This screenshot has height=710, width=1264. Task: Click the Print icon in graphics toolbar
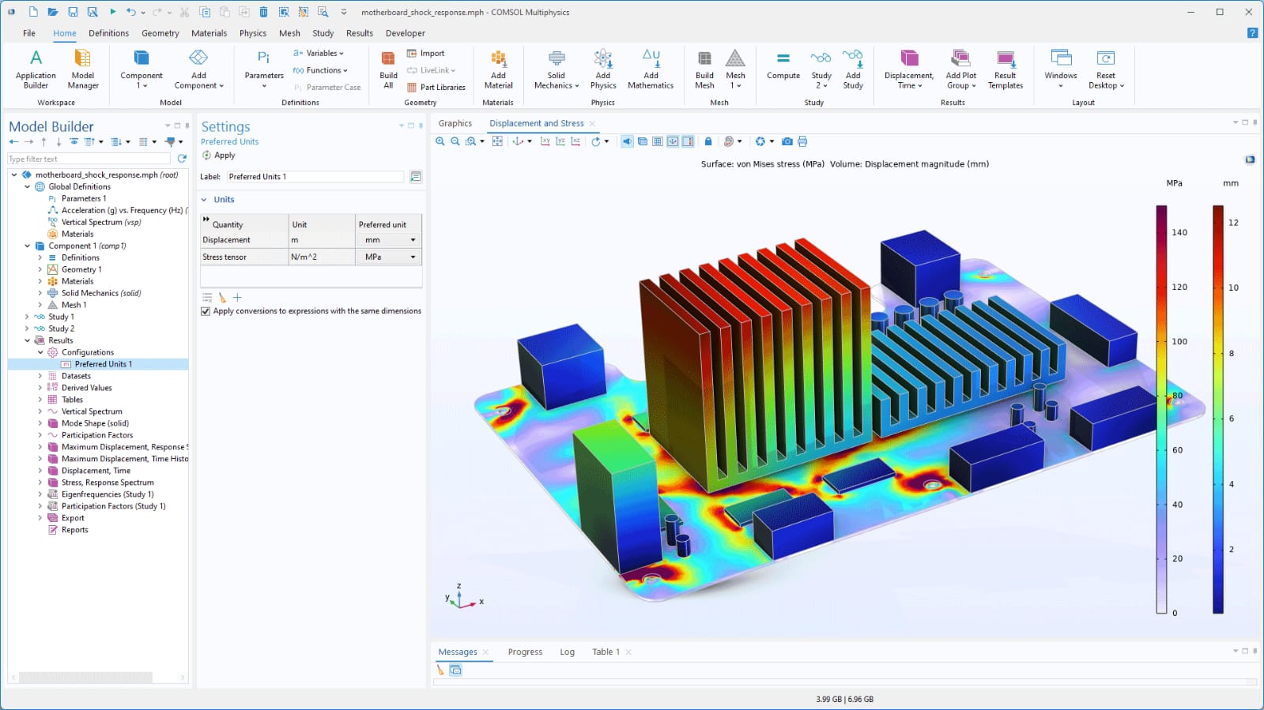802,141
